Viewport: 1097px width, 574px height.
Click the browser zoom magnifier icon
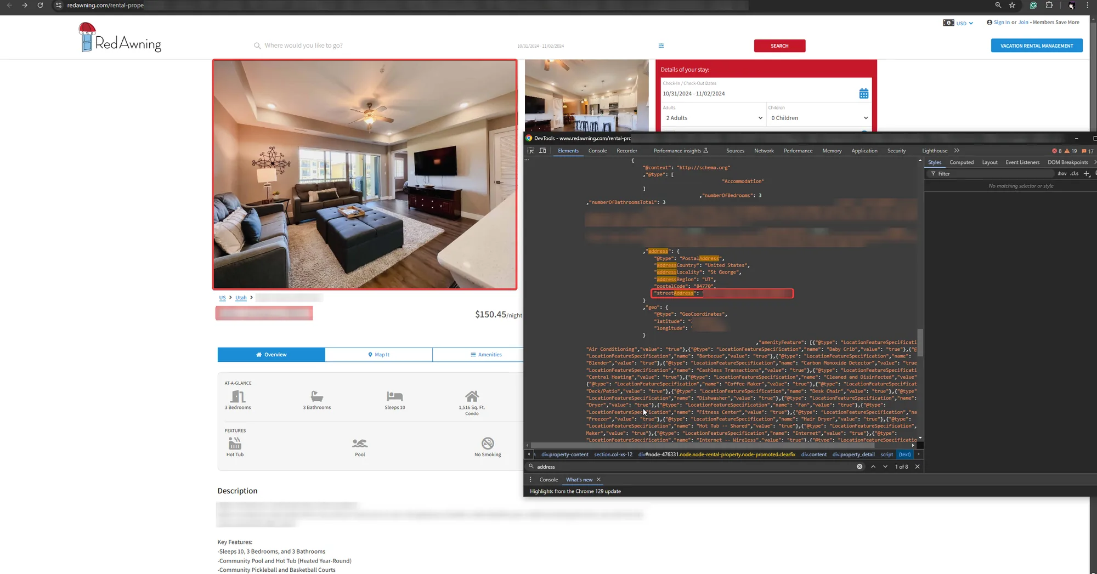click(x=998, y=5)
